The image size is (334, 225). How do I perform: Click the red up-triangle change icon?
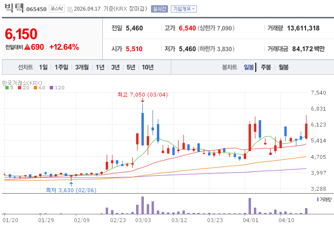(x=27, y=47)
